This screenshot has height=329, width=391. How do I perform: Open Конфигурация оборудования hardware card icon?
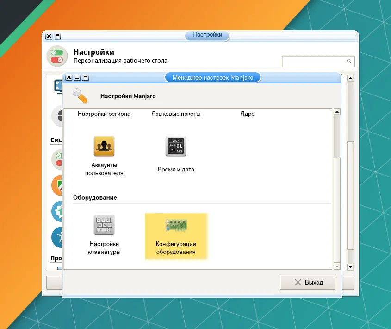(176, 225)
